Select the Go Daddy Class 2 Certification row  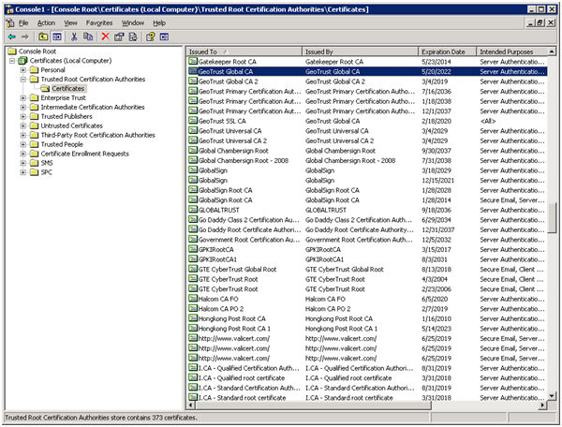(367, 220)
